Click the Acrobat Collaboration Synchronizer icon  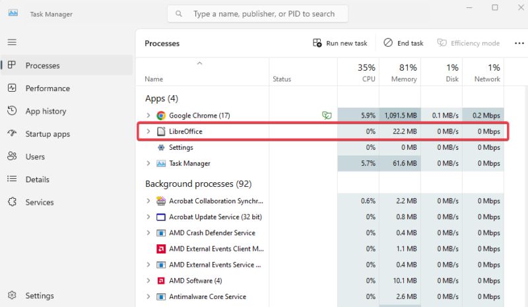161,201
